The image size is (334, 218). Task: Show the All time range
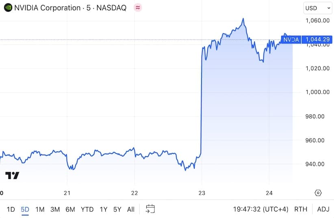click(x=131, y=209)
